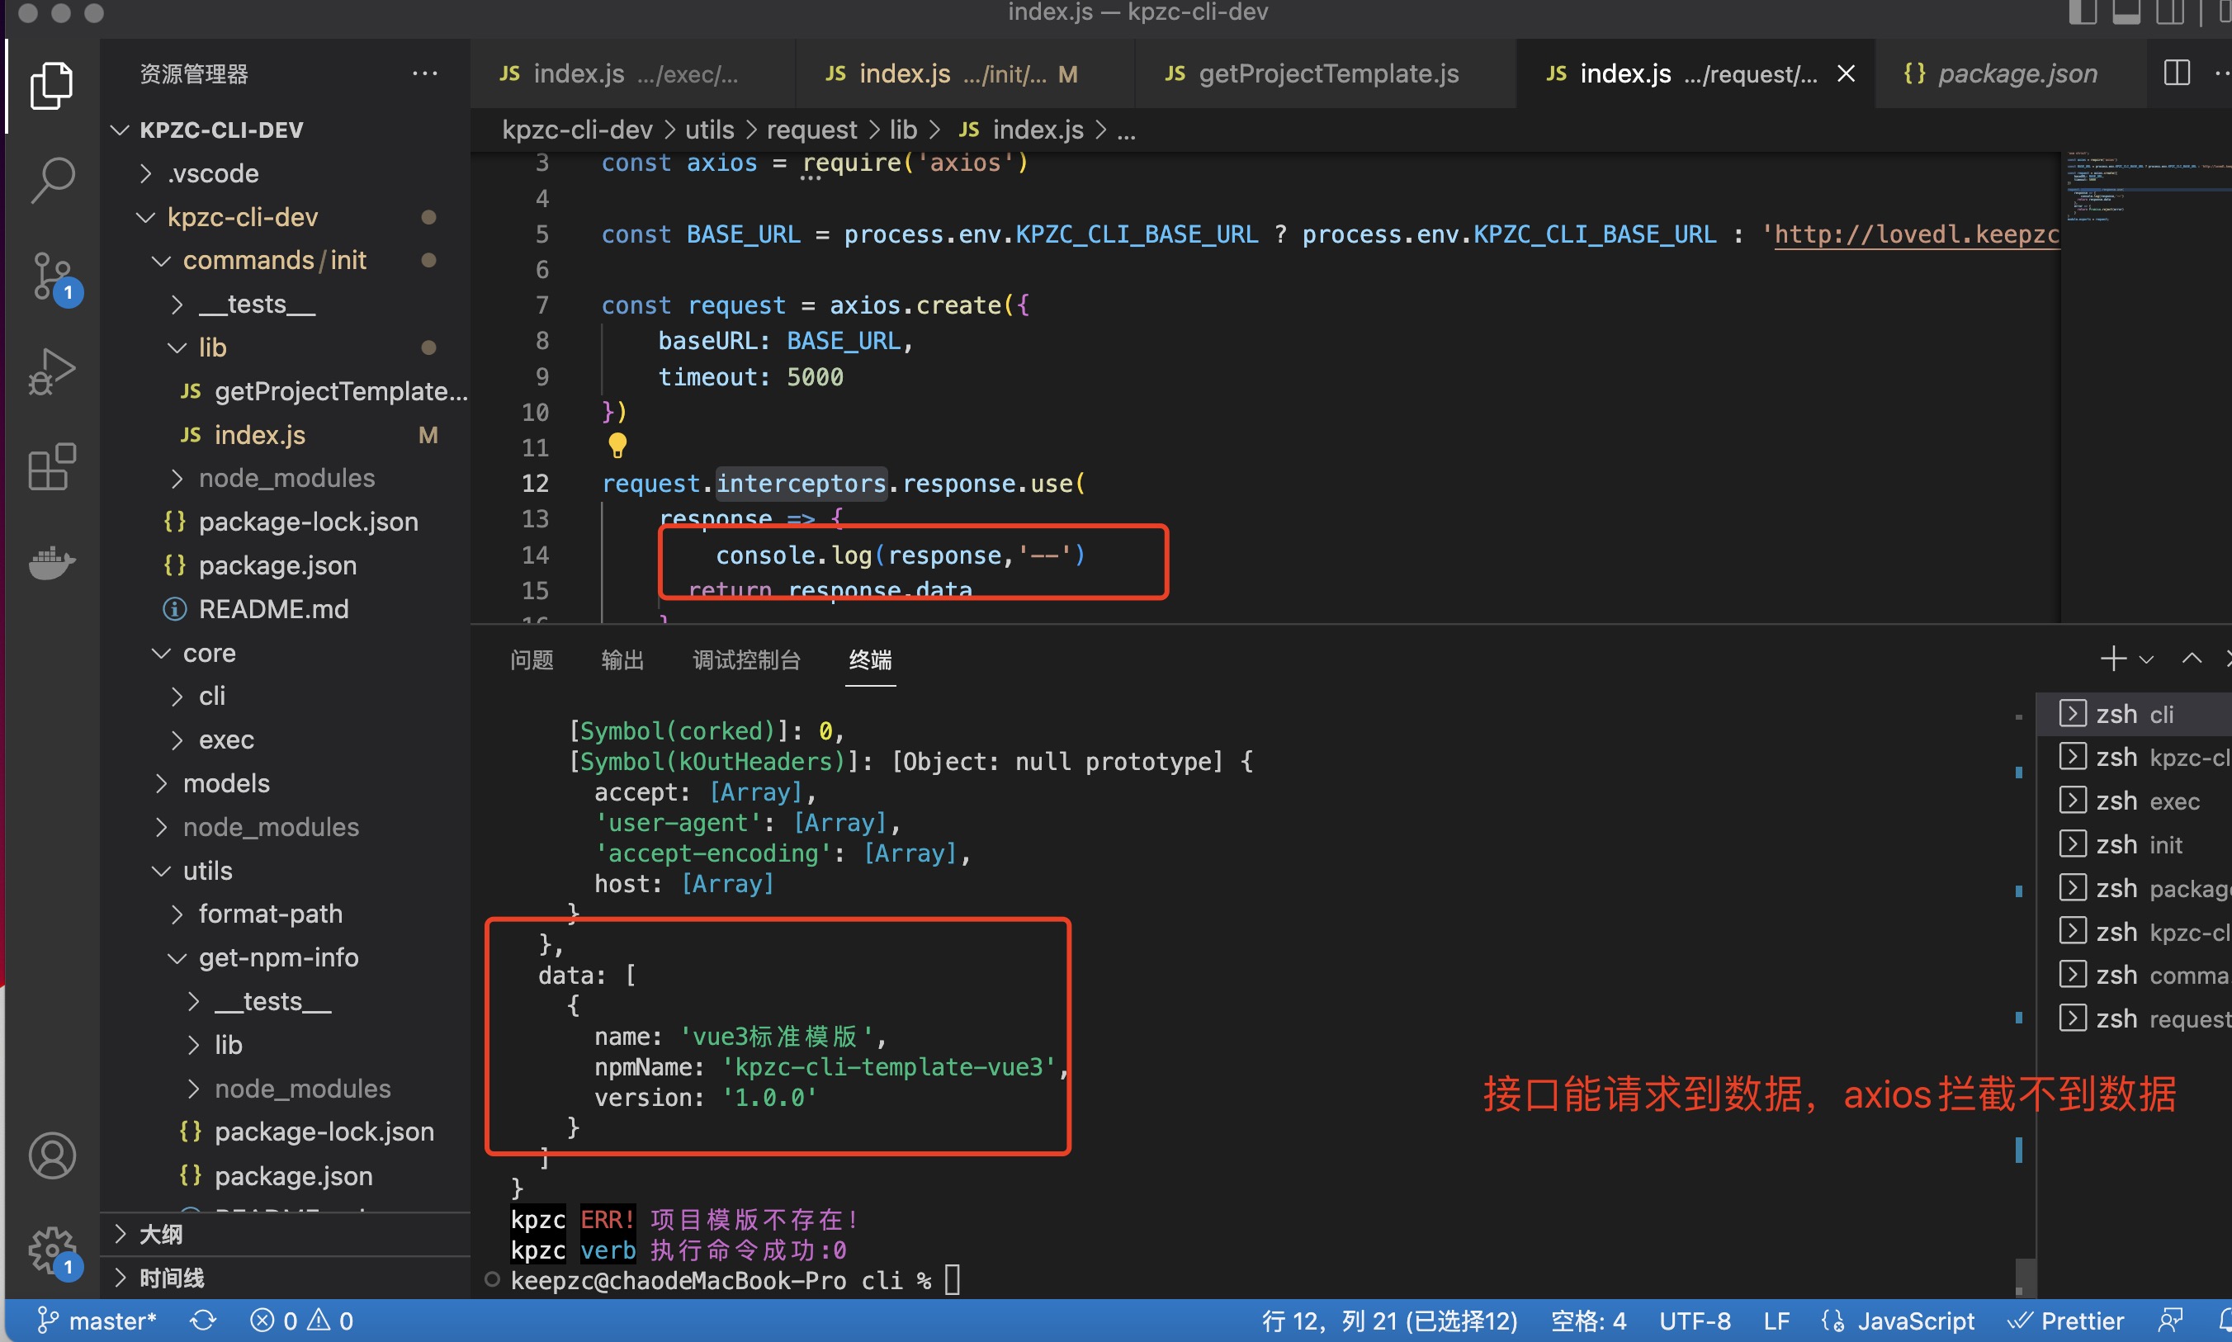Viewport: 2232px width, 1342px height.
Task: Open Source Control view with badge
Action: (x=54, y=277)
